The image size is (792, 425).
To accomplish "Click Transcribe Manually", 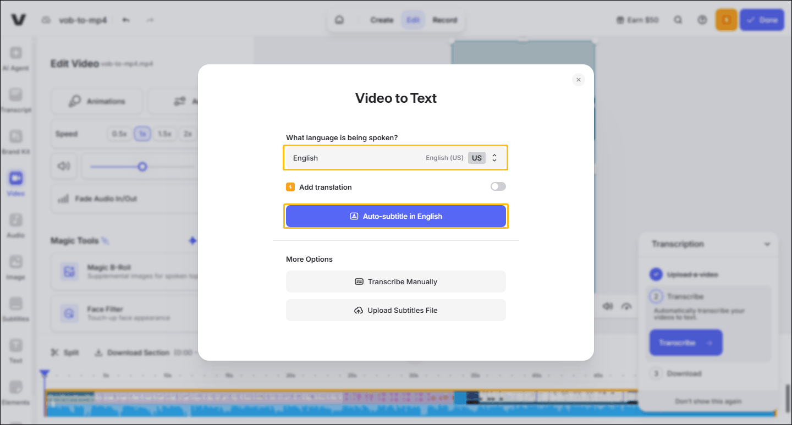I will click(396, 282).
